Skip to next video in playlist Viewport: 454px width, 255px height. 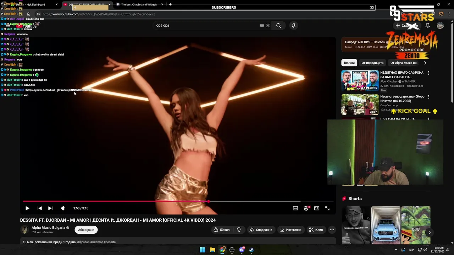pos(50,208)
